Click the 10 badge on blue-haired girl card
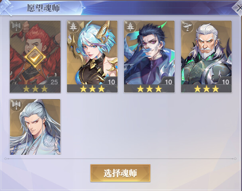242x191 pixels. (111, 82)
